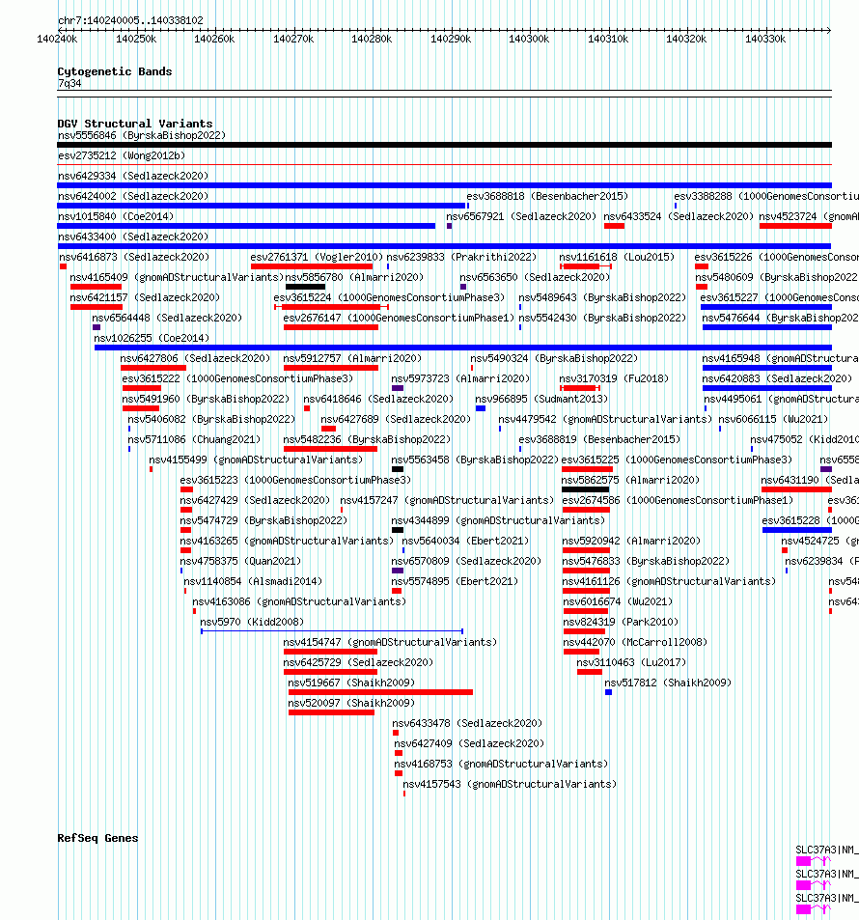The image size is (859, 920).
Task: Select nsv5490324 (ByrskaBishop2022) variant
Action: point(554,358)
